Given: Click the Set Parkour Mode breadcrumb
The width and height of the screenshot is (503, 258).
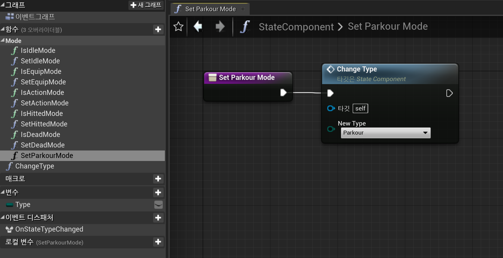Looking at the screenshot, I should [x=387, y=26].
